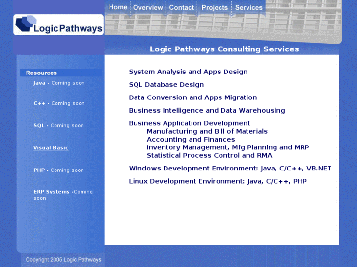Click the Logic Pathways Consulting Services heading
This screenshot has width=357, height=267.
tap(224, 49)
